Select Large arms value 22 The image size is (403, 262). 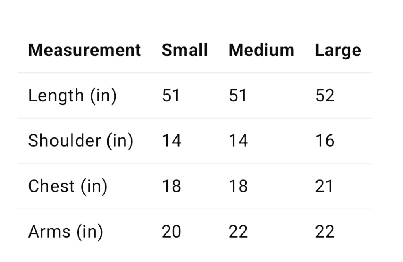(x=325, y=231)
